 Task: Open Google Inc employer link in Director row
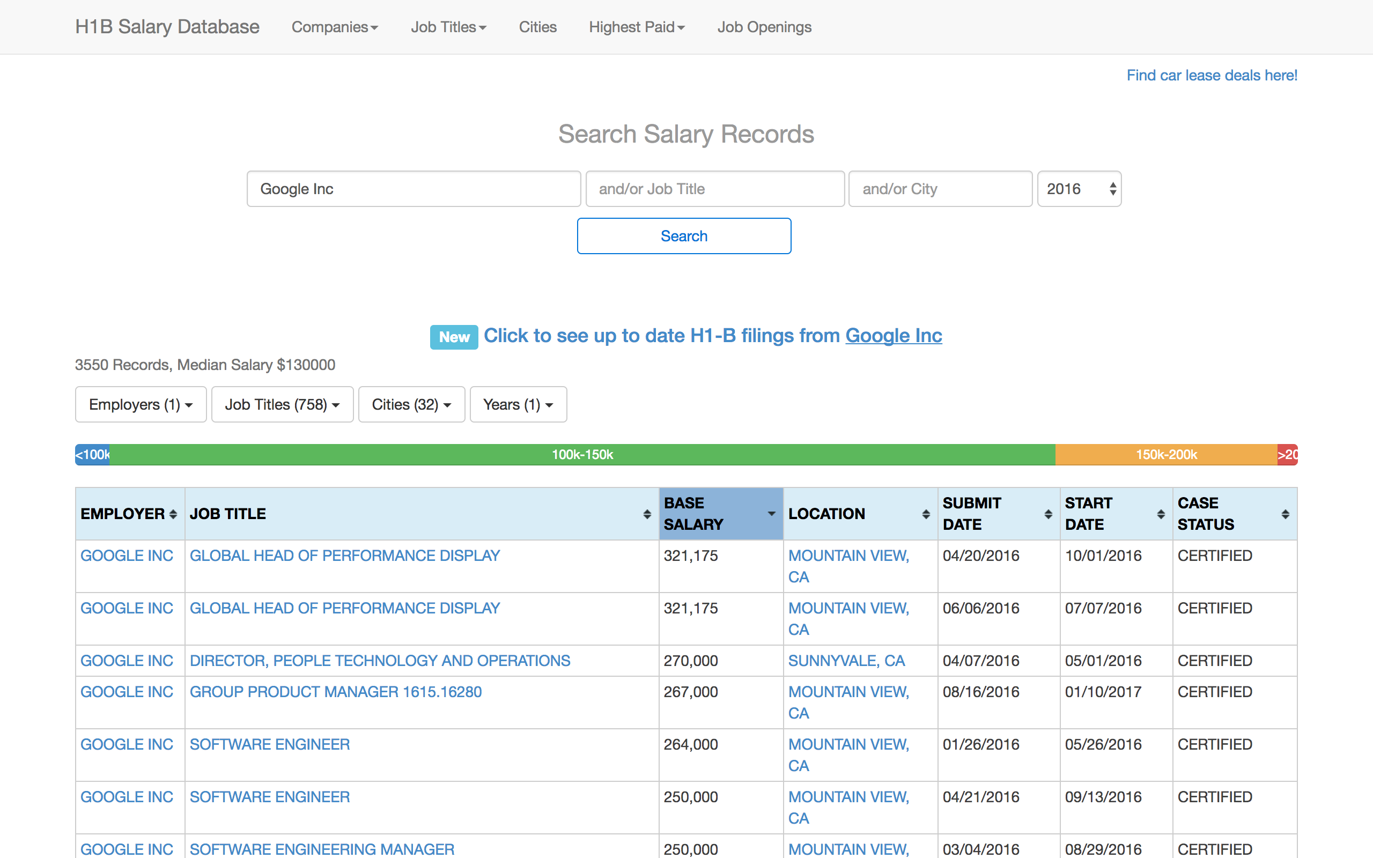point(127,661)
